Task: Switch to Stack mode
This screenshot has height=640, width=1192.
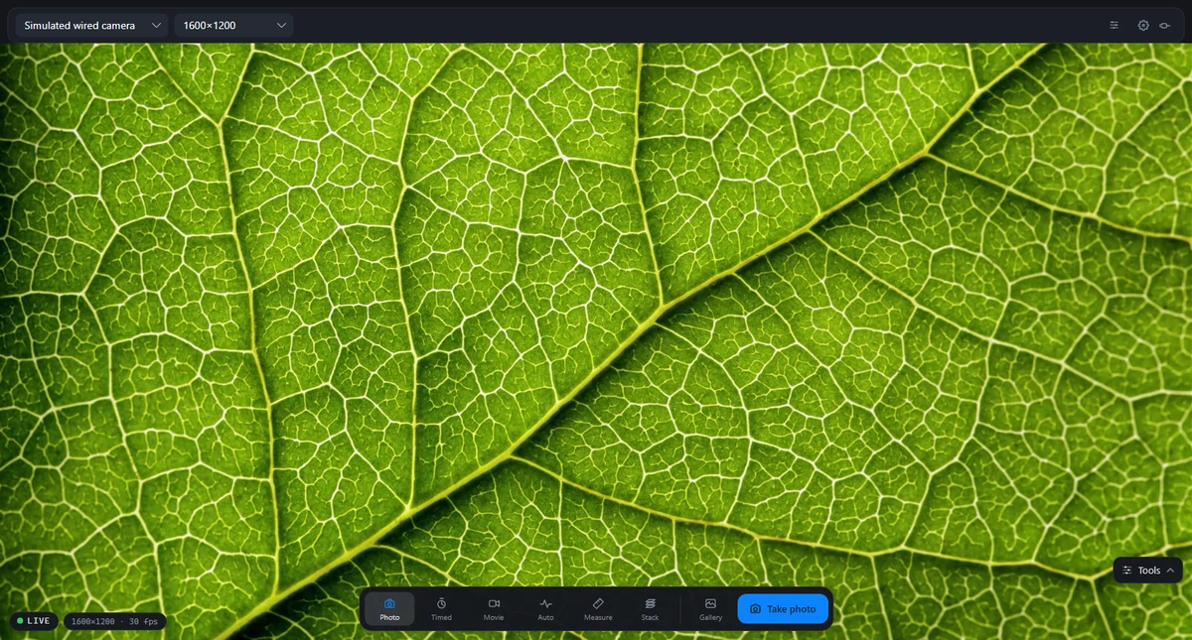Action: (x=650, y=608)
